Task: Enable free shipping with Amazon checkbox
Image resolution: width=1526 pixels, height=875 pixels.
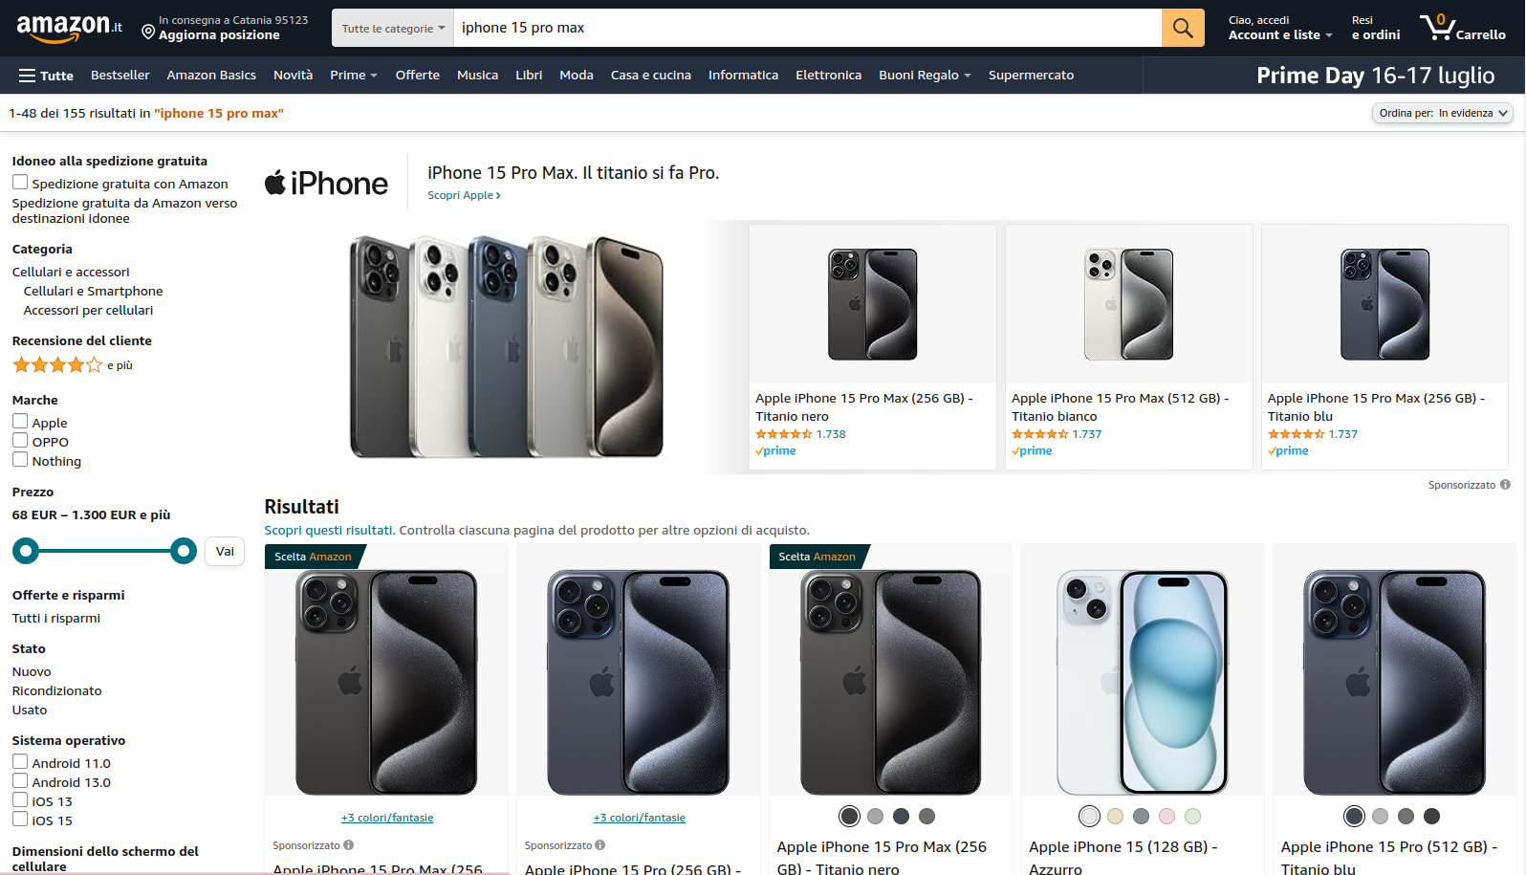Action: pos(20,183)
